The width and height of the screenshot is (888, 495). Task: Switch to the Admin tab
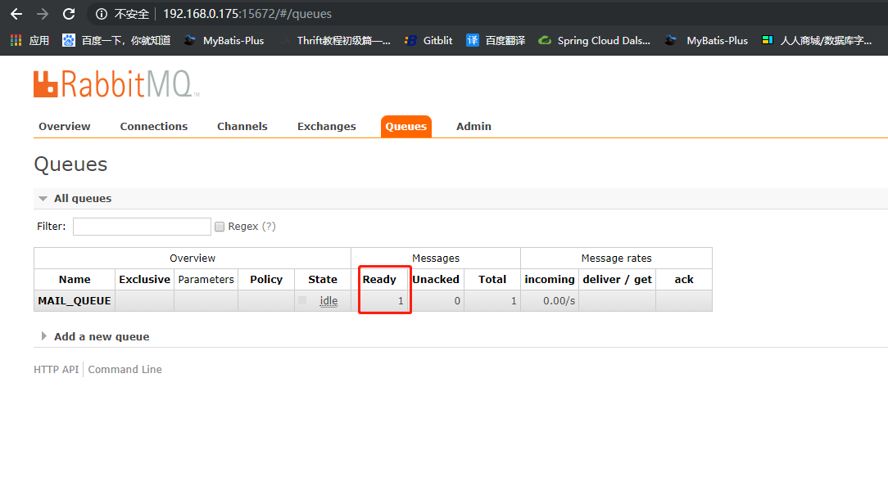(473, 126)
